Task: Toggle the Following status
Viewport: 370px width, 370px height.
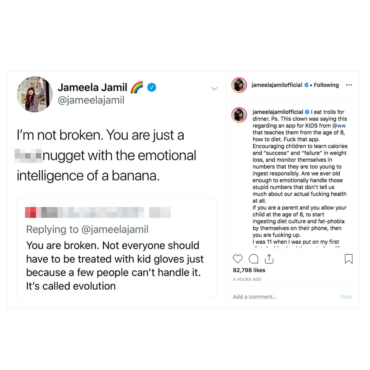Action: pos(326,85)
